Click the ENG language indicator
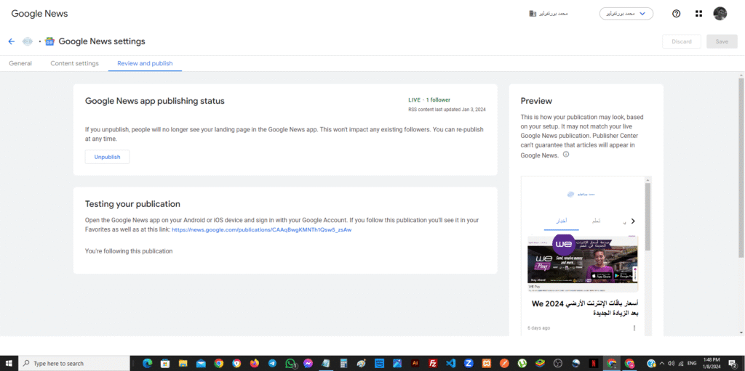745x371 pixels. click(692, 364)
